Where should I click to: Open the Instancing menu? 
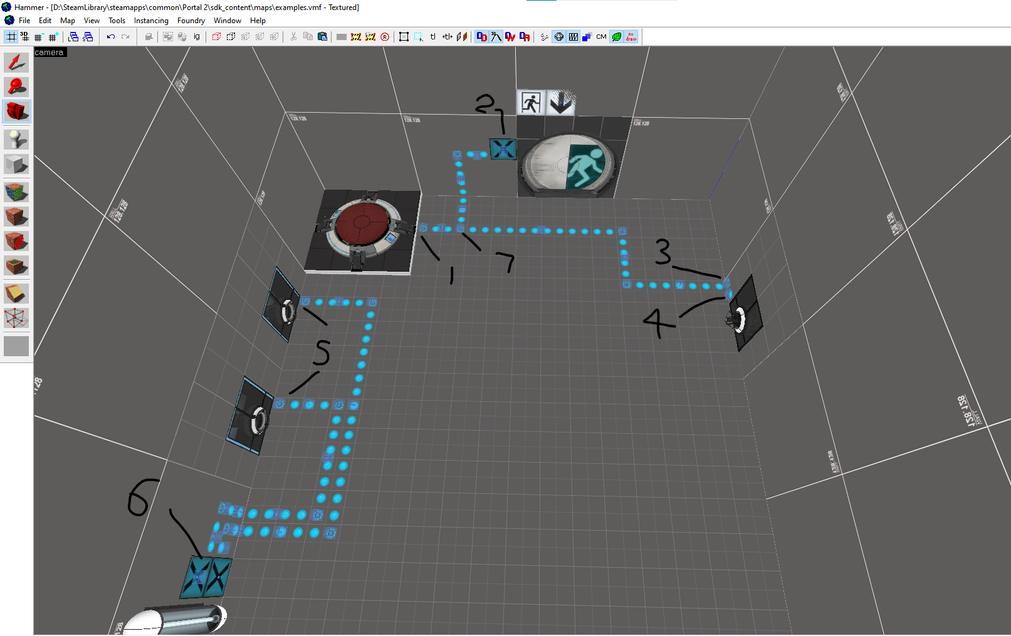(x=151, y=21)
